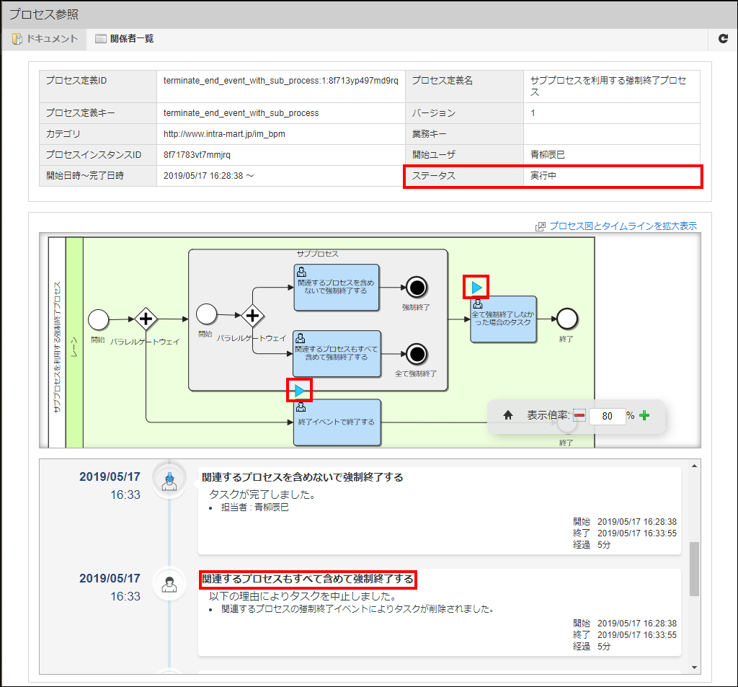
Task: Click the user avatar icon on the first timeline entry
Action: [169, 479]
